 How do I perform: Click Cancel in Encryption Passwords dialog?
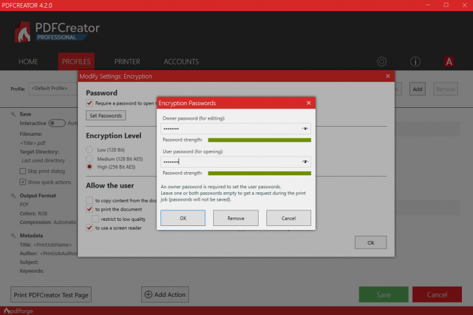[x=288, y=218]
